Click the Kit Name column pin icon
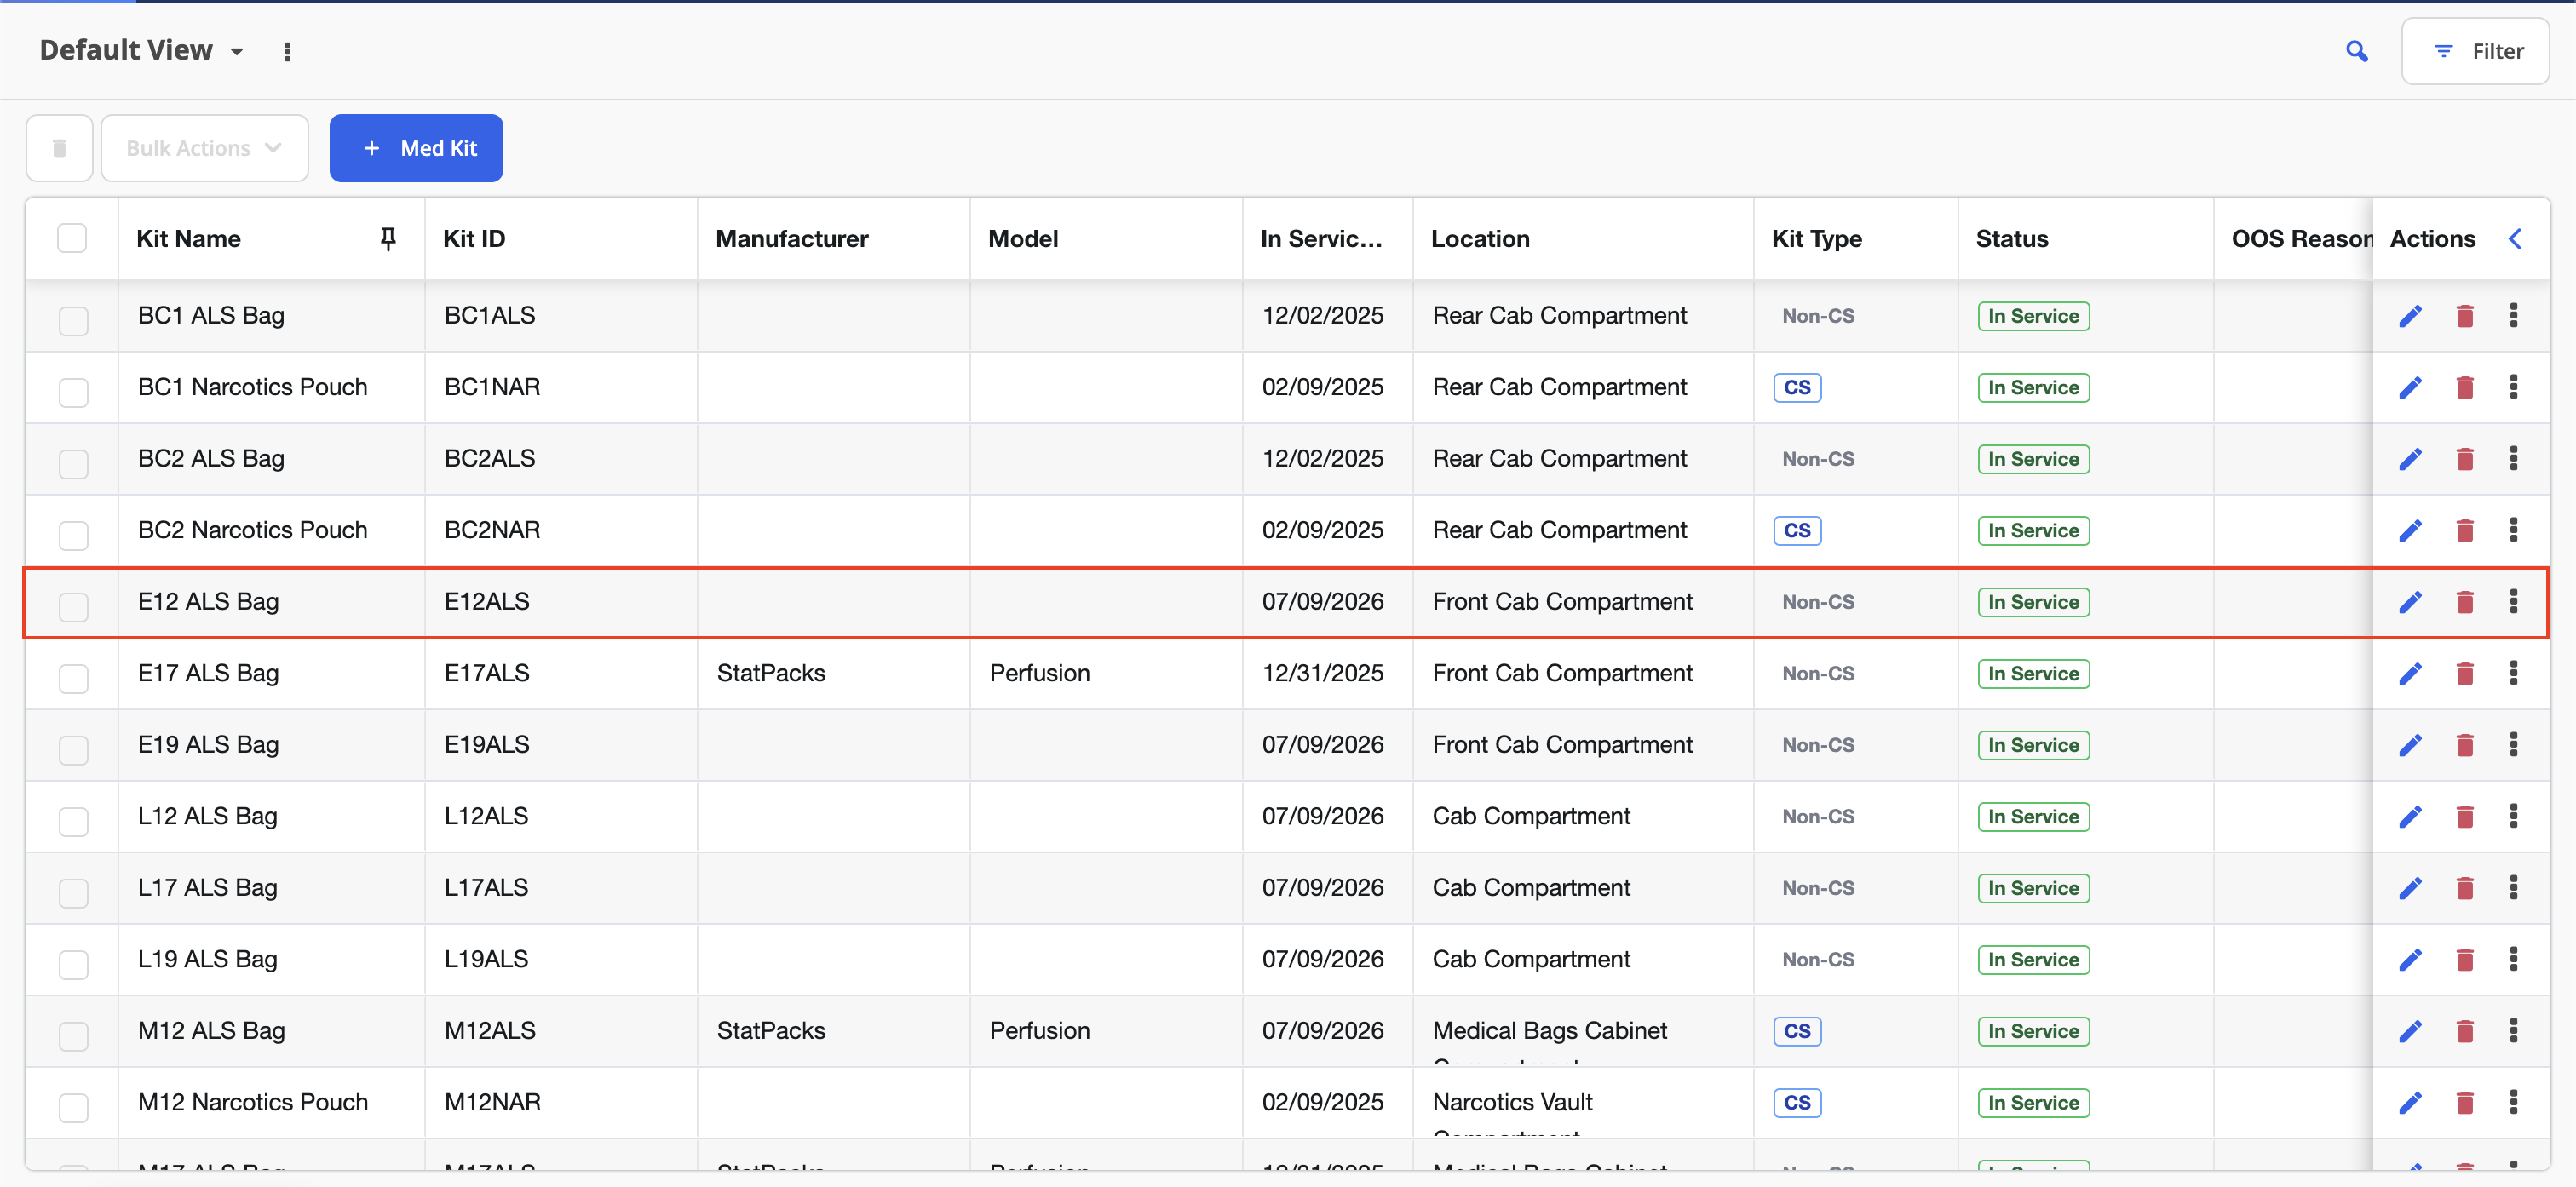 (x=388, y=238)
